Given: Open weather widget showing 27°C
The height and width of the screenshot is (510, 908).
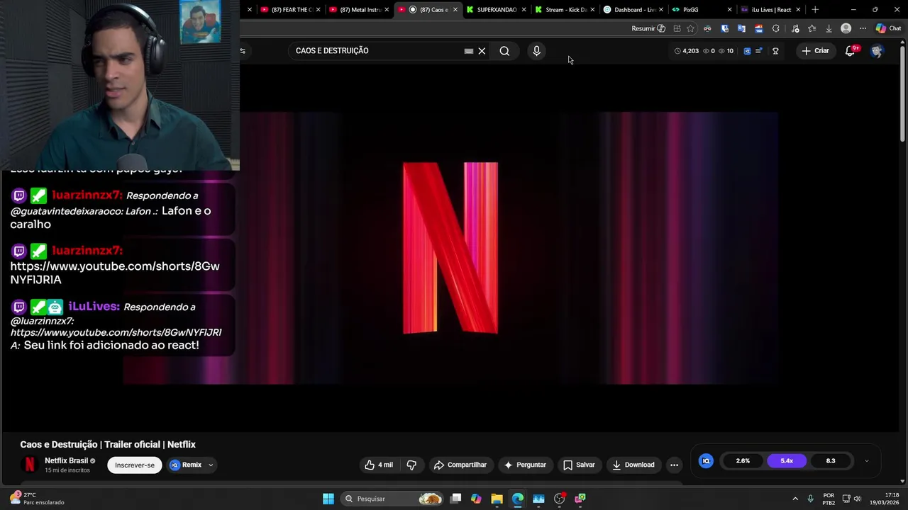Looking at the screenshot, I should (37, 499).
